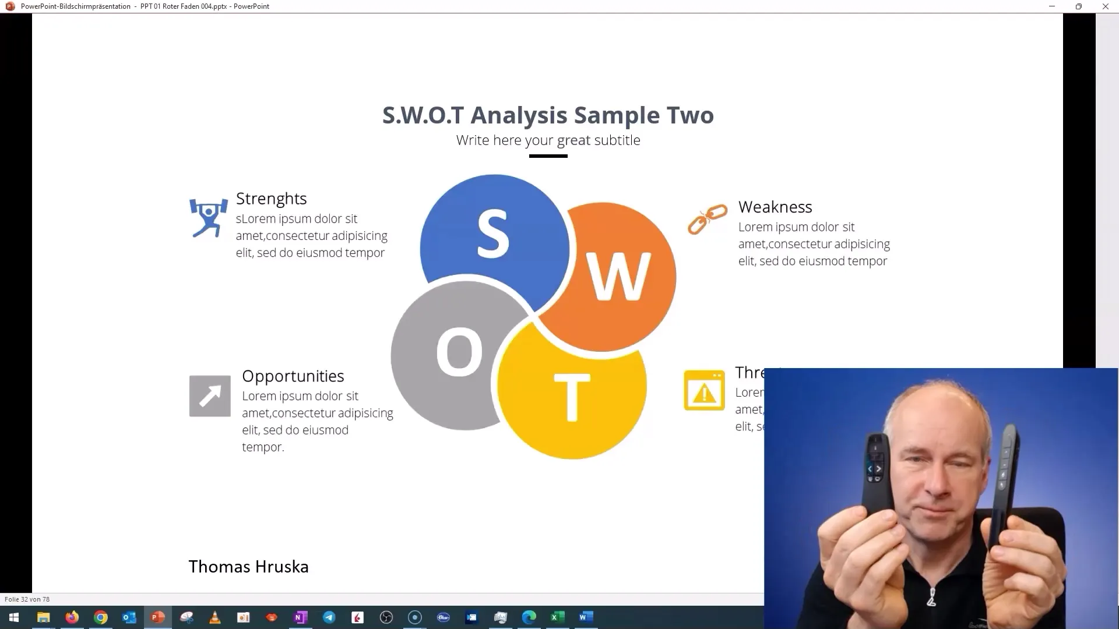The height and width of the screenshot is (629, 1119).
Task: Click the 'Thomas Hruska' text label
Action: tap(248, 566)
